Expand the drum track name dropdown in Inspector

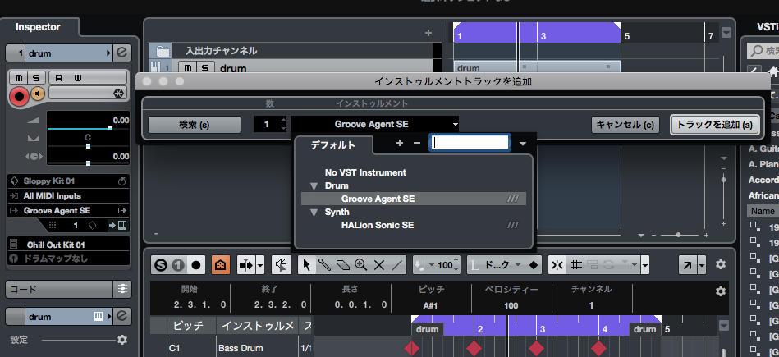(109, 53)
